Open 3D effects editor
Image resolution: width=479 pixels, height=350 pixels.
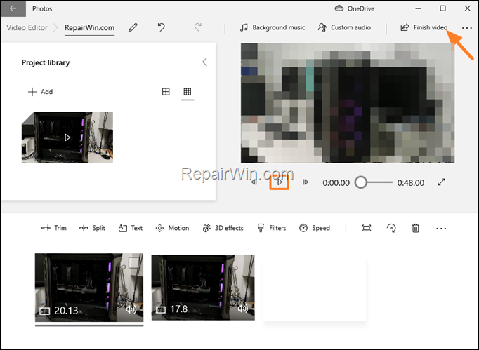[223, 228]
